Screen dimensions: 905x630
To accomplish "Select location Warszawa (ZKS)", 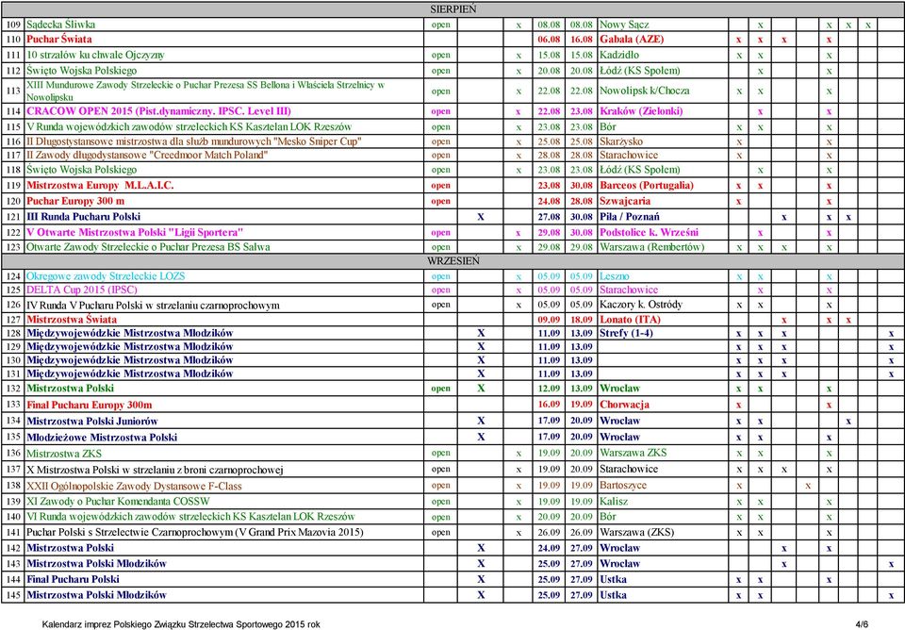I will pyautogui.click(x=636, y=533).
